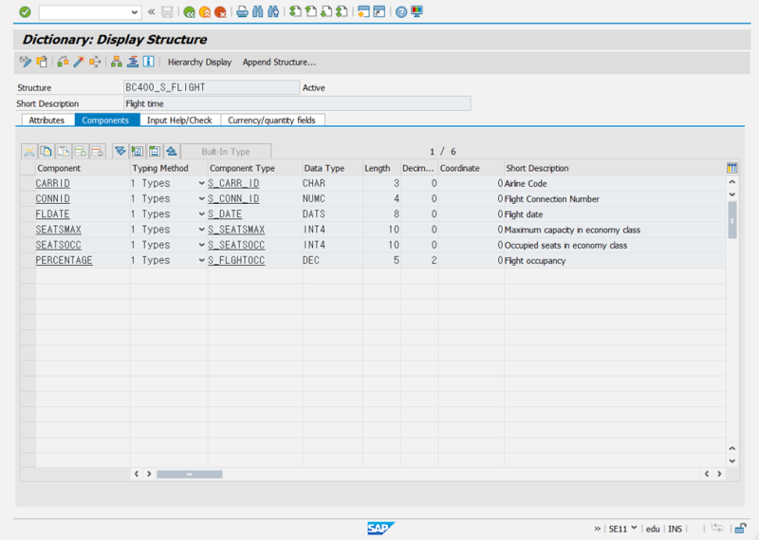
Task: Click the red Cancel icon
Action: [220, 12]
